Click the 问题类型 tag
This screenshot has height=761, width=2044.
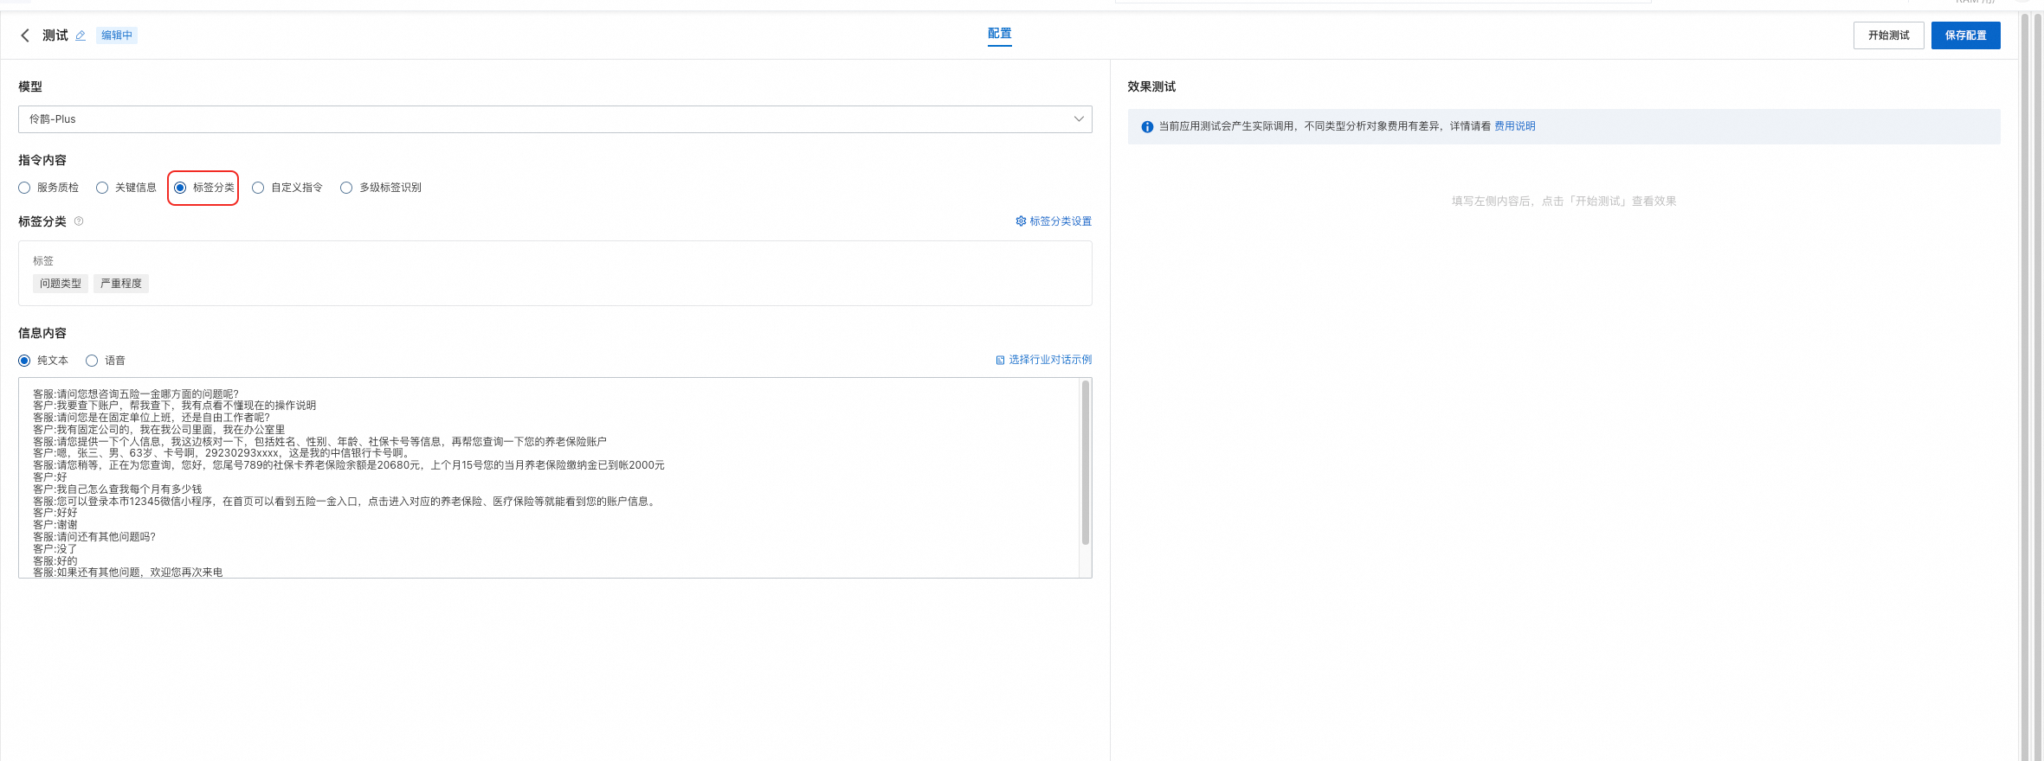(x=61, y=284)
